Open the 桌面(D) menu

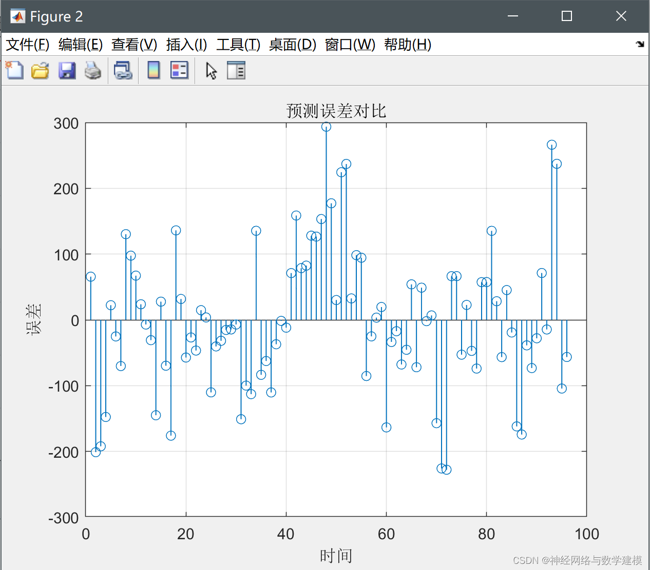pos(293,45)
